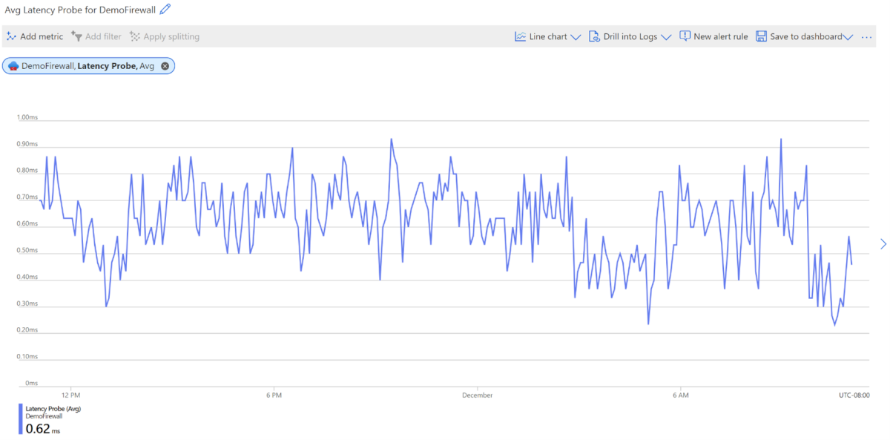The height and width of the screenshot is (440, 890).
Task: Click the right chevron beside the chart
Action: tap(883, 243)
